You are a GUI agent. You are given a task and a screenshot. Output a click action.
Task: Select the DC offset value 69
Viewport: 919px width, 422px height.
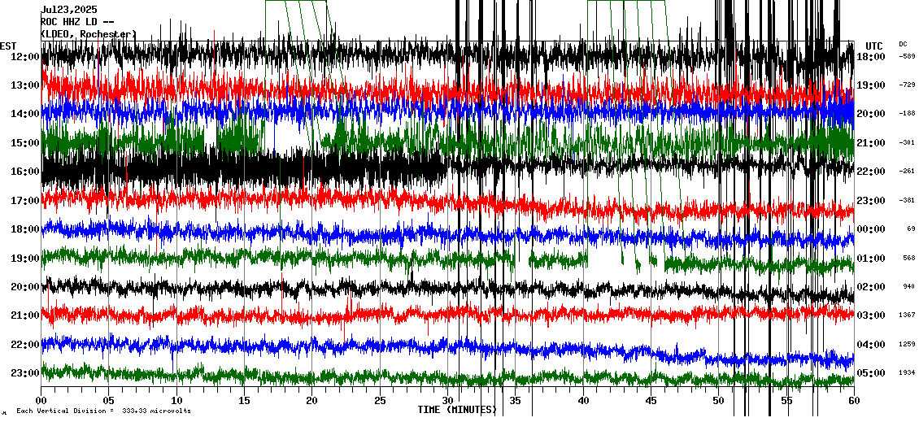pyautogui.click(x=912, y=229)
